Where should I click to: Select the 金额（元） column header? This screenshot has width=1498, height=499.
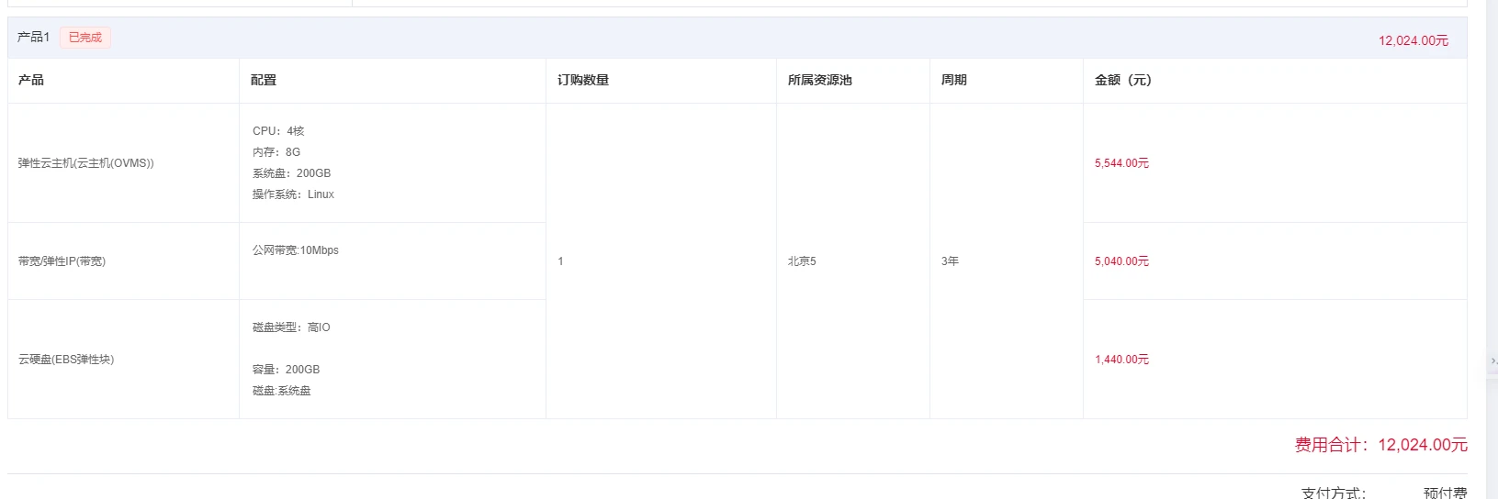click(x=1122, y=81)
